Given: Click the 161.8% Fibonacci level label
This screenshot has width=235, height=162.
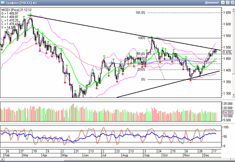Looking at the screenshot, I should click(x=141, y=13).
